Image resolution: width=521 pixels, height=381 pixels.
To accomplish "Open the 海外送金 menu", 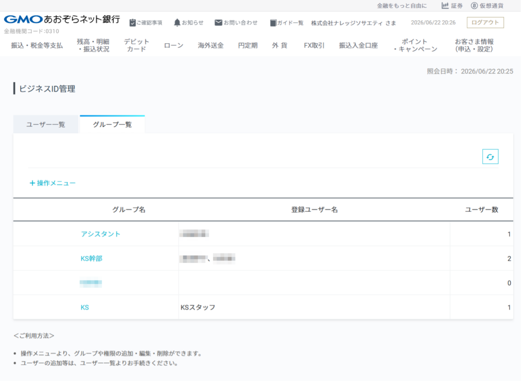I will coord(210,45).
